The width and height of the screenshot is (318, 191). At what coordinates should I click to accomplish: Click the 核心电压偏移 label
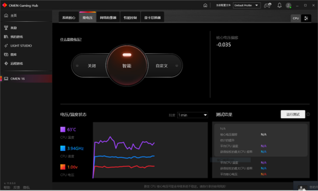click(227, 37)
